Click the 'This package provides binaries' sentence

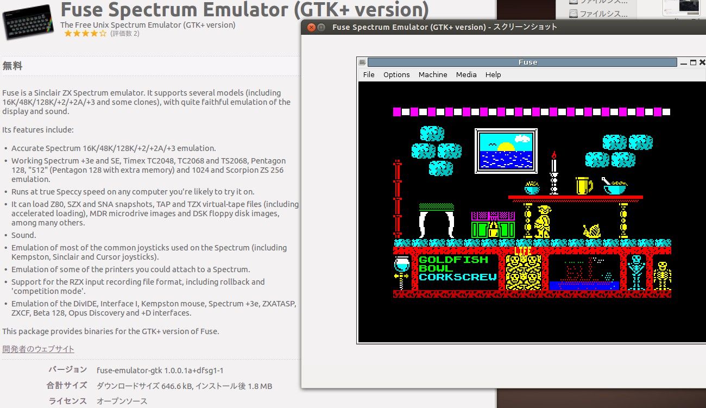(x=111, y=331)
